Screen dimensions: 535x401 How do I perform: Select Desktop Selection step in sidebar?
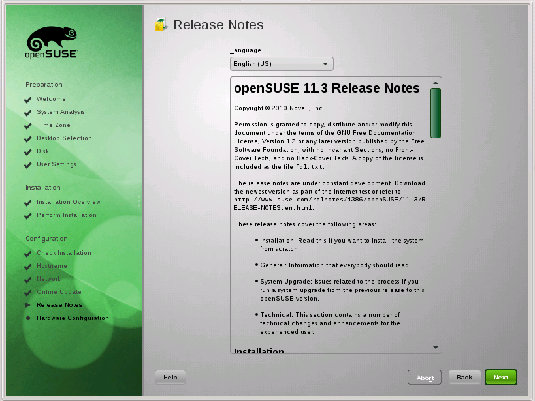click(64, 138)
